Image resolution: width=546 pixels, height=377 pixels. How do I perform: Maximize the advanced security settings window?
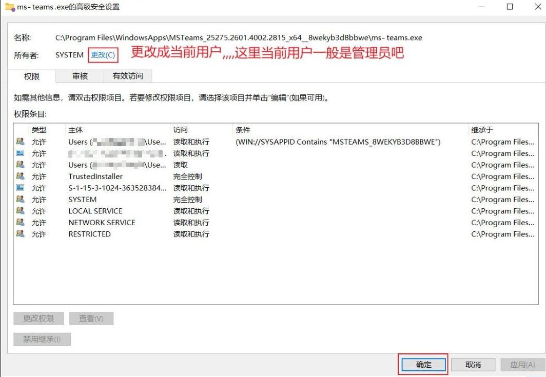click(510, 7)
